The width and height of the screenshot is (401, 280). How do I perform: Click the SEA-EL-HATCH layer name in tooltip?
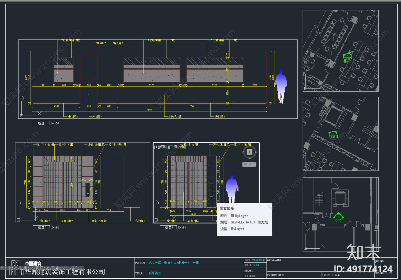tap(249, 222)
